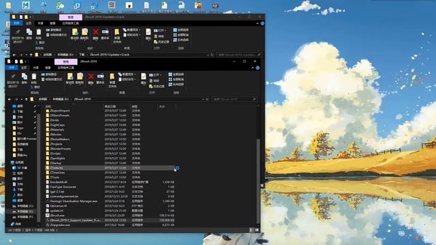Open New item dropdown in ZBrush 2019 window
Viewport: 436px width, 245px height.
pyautogui.click(x=127, y=74)
